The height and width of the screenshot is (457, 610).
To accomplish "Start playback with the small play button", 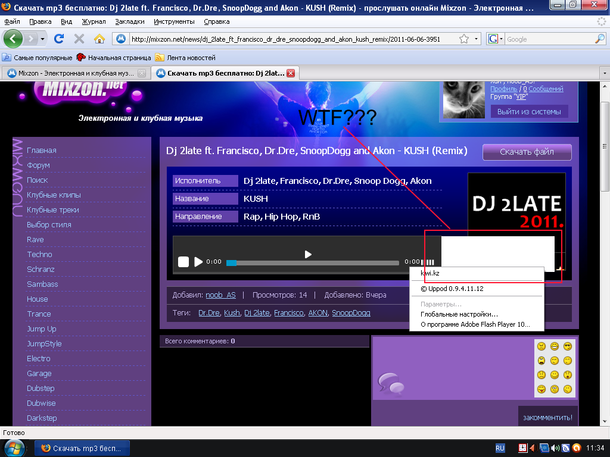I will pos(198,262).
